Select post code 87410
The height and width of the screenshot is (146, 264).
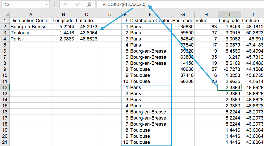(183, 75)
